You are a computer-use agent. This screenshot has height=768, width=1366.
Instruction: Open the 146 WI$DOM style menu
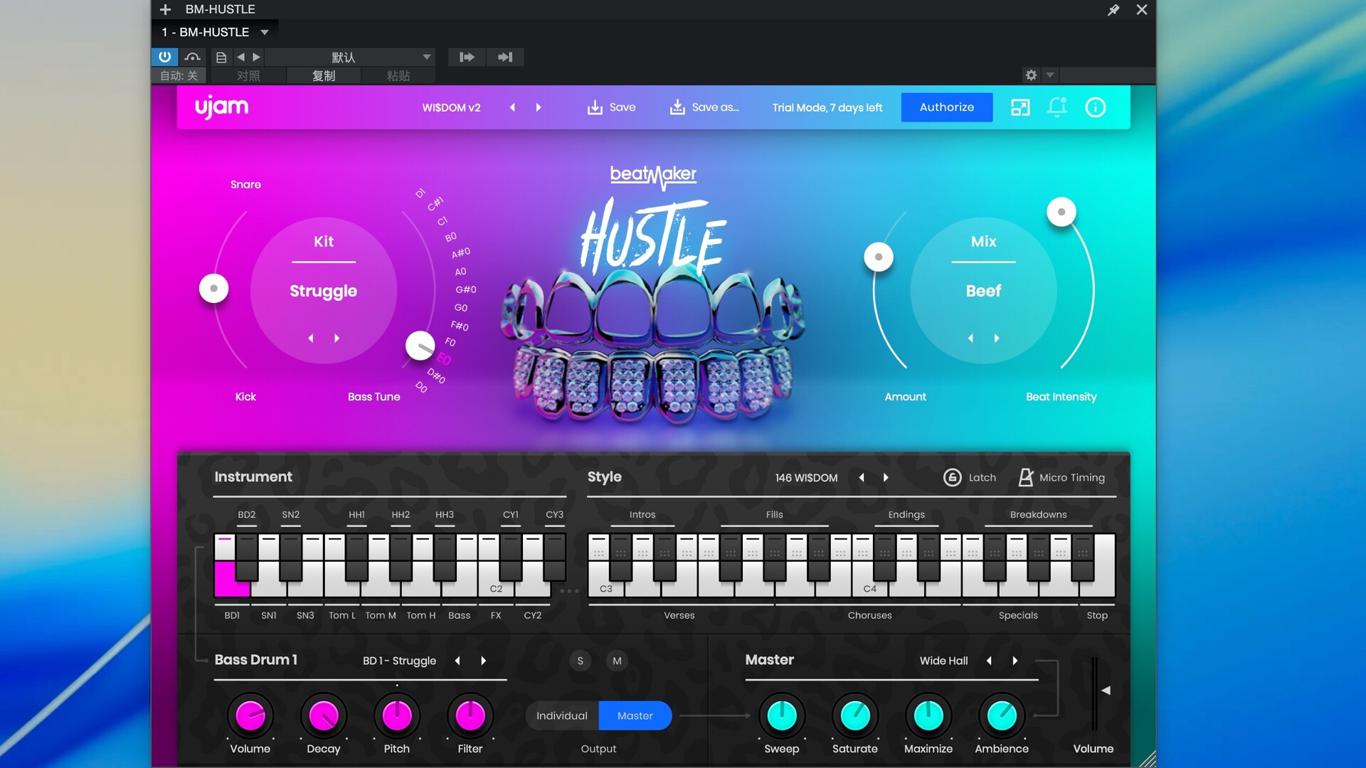tap(806, 478)
